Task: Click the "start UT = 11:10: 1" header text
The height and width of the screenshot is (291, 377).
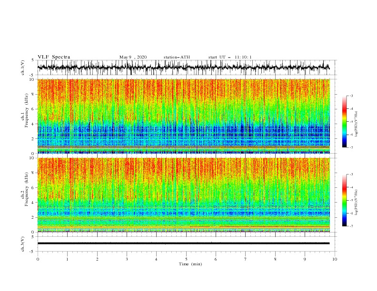Action: (230, 57)
